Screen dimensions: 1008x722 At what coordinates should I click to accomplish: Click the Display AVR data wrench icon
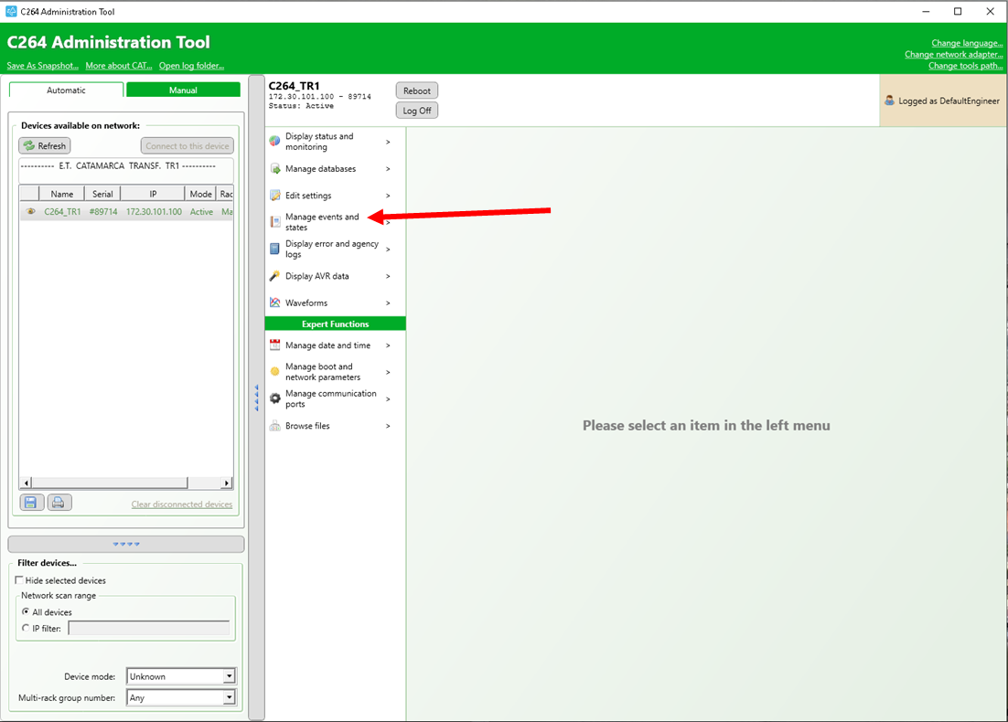click(274, 276)
